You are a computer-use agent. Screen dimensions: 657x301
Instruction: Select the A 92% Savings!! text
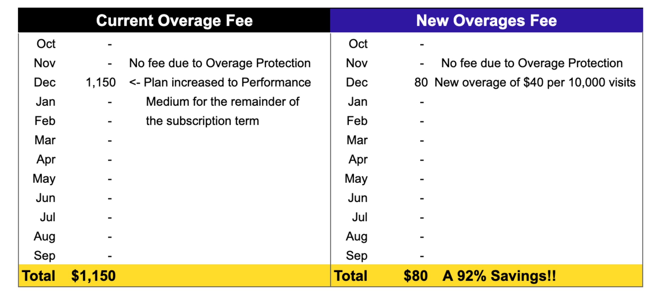pos(499,276)
